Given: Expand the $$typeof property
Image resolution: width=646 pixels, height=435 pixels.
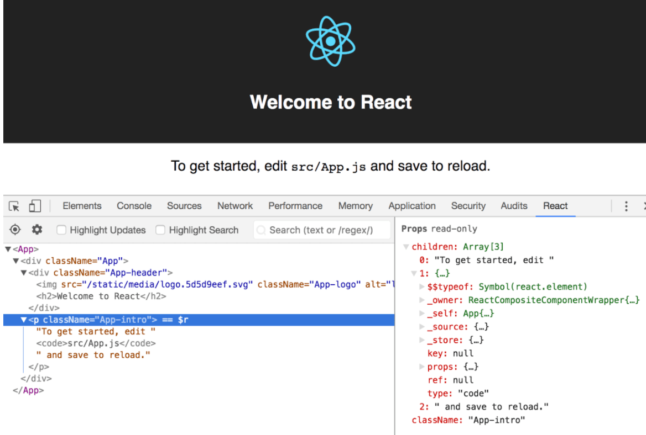Looking at the screenshot, I should [422, 287].
